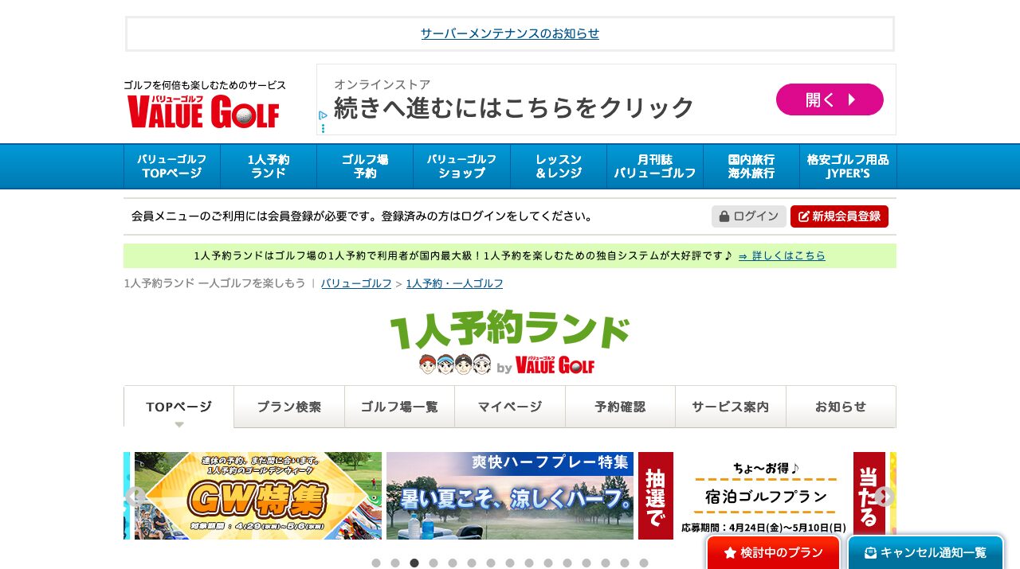Follow the 詳しくはこちら link
Image resolution: width=1020 pixels, height=569 pixels.
(x=782, y=255)
